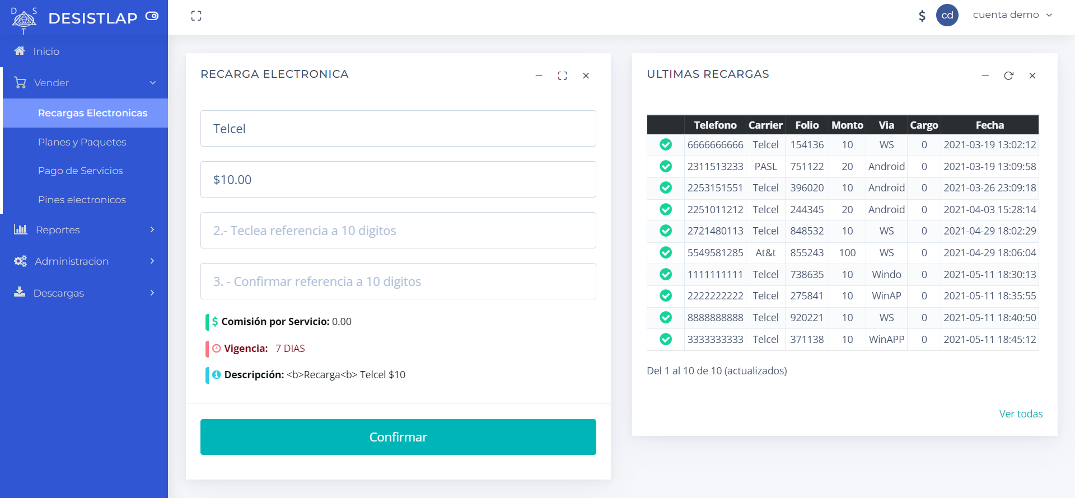Screen dimensions: 1075x498
Task: Open Planes y Paquetes page
Action: (82, 142)
